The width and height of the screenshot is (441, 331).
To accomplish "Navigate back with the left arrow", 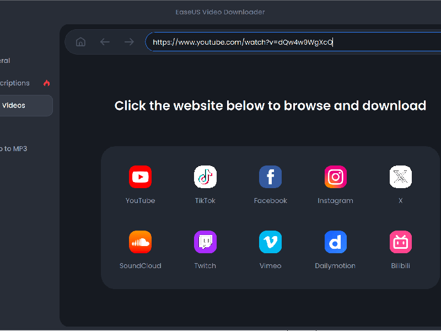I will (105, 42).
